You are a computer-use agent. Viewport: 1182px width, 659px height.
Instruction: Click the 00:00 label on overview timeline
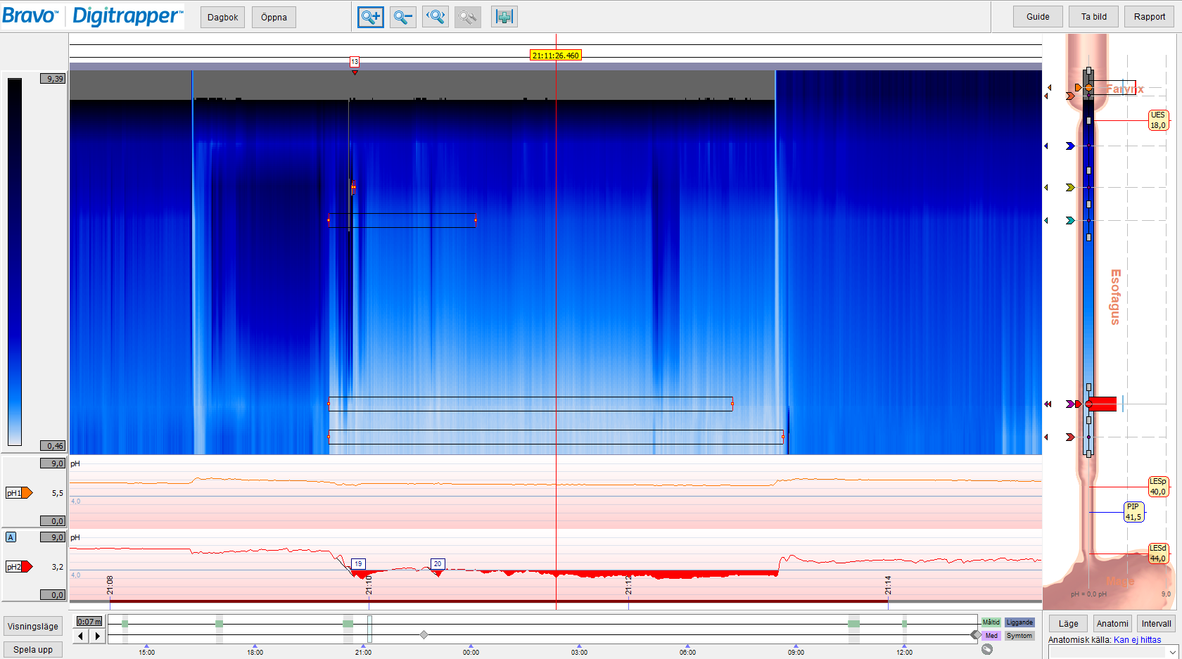pos(471,653)
